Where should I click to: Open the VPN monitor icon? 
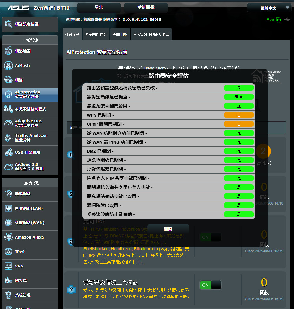click(8, 266)
